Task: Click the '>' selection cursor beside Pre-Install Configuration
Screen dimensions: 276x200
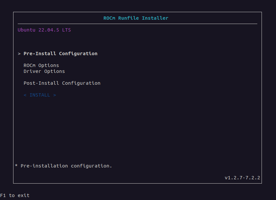Action: [19, 54]
